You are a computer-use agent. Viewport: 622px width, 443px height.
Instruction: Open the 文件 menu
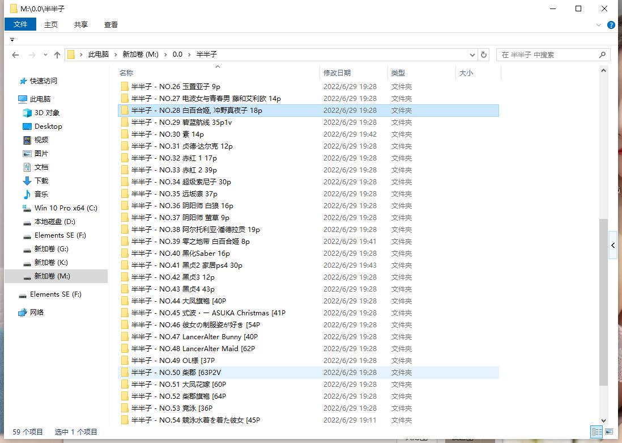pos(20,24)
